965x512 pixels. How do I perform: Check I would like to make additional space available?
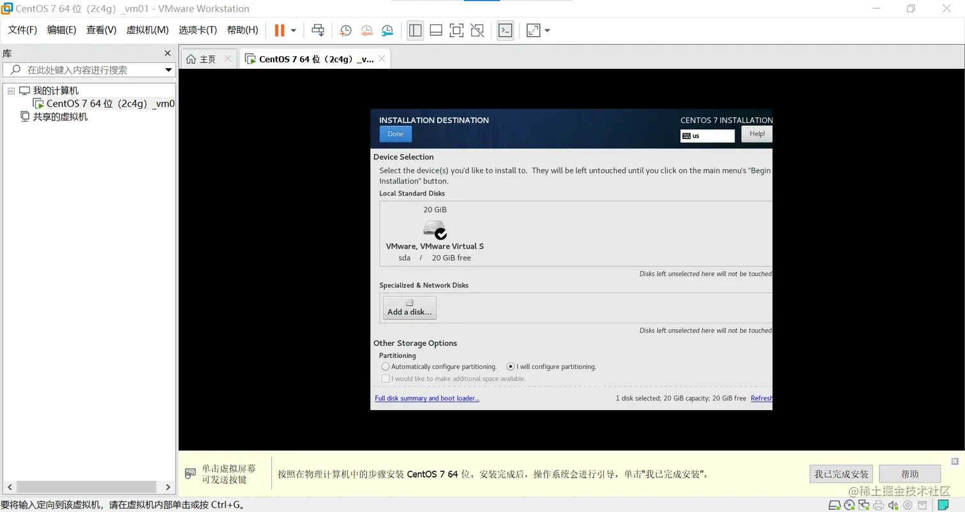[x=385, y=379]
